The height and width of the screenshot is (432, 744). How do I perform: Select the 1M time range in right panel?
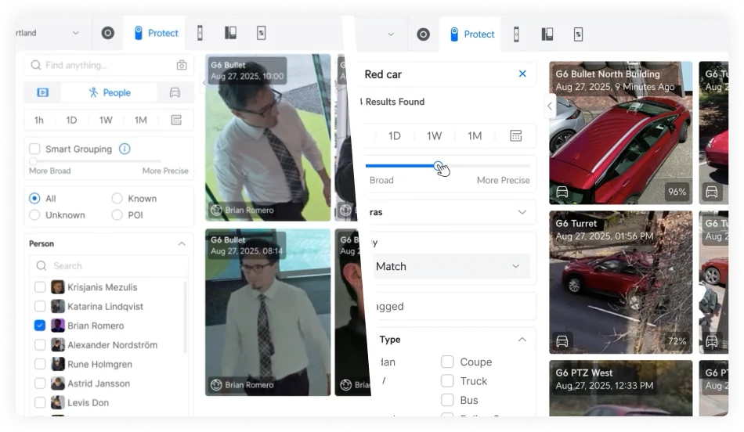(x=475, y=135)
